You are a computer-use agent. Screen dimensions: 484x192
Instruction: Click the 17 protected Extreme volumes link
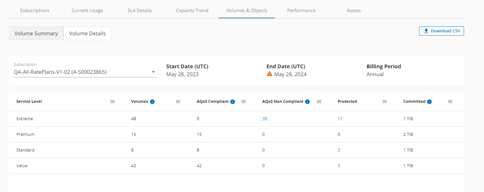(340, 119)
